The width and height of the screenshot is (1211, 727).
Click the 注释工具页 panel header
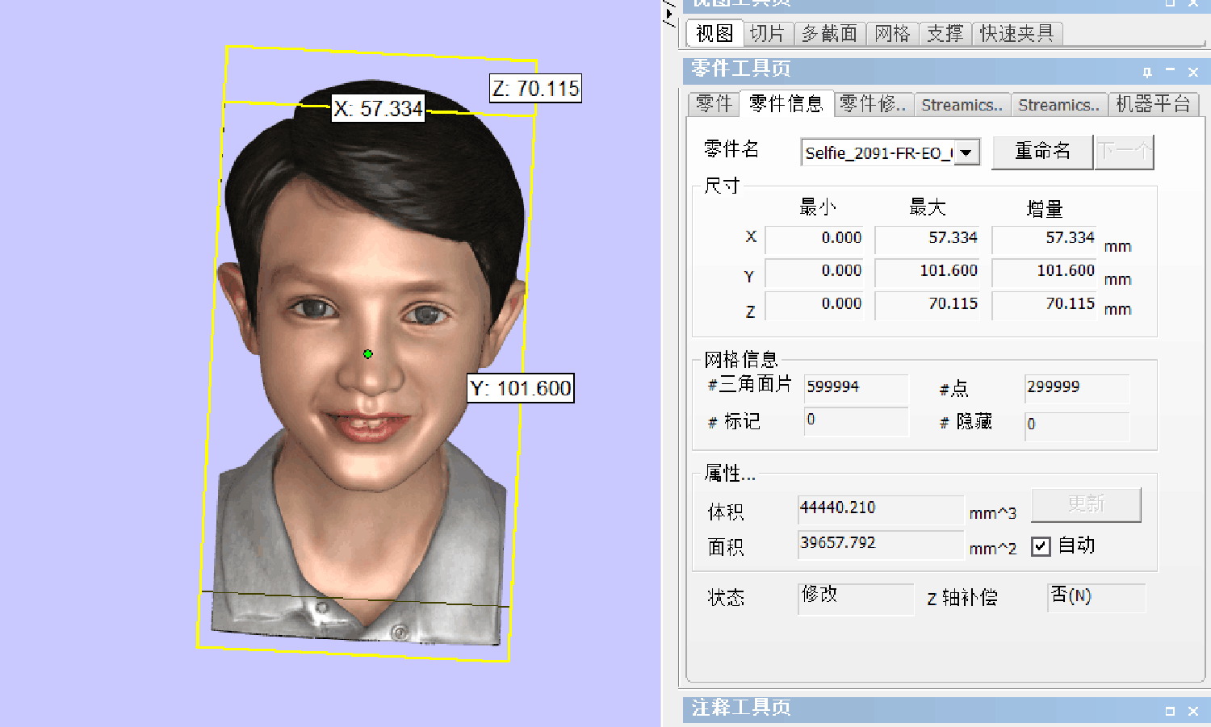coord(945,709)
